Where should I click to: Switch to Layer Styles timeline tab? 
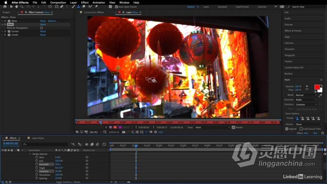[38, 138]
